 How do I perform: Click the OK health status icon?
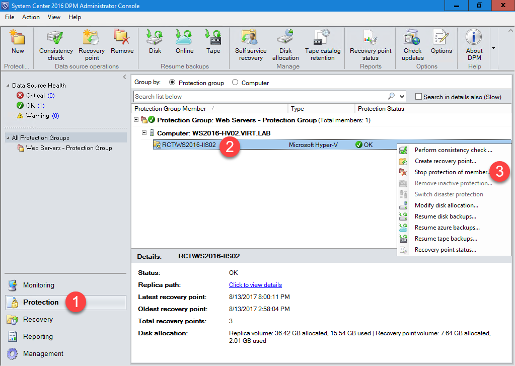(x=20, y=105)
